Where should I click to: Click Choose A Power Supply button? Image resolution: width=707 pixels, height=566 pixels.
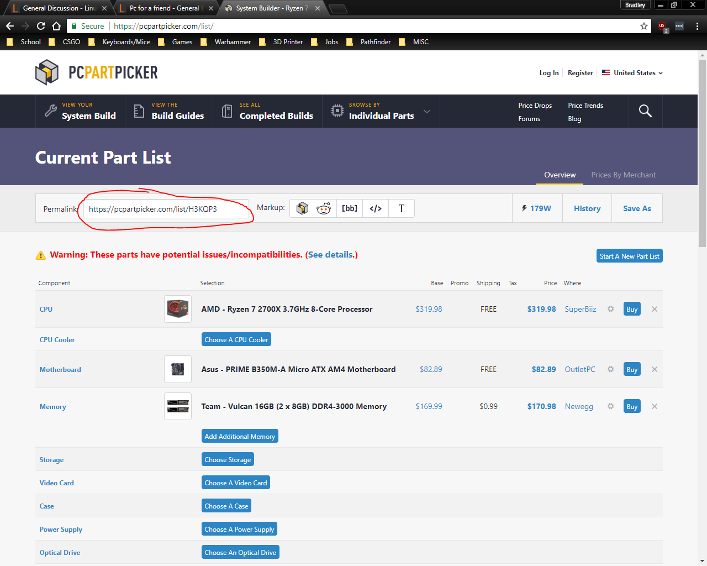pos(239,529)
